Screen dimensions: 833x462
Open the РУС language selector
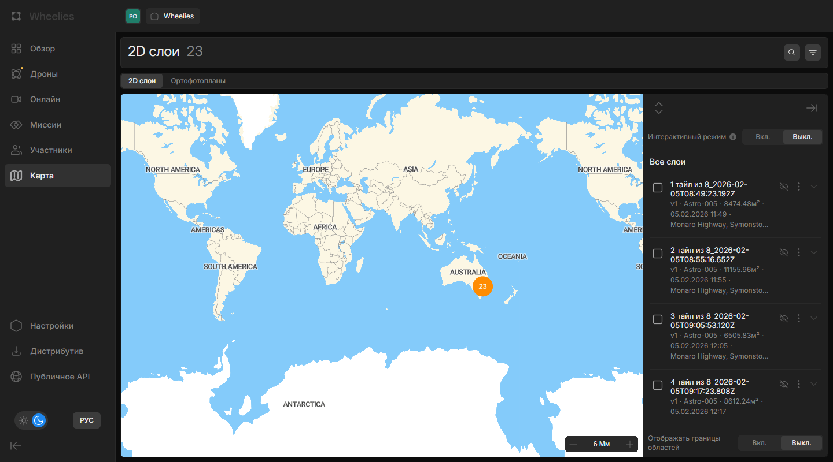tap(87, 420)
